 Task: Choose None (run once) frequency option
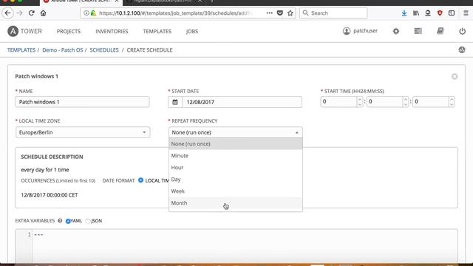(236, 144)
